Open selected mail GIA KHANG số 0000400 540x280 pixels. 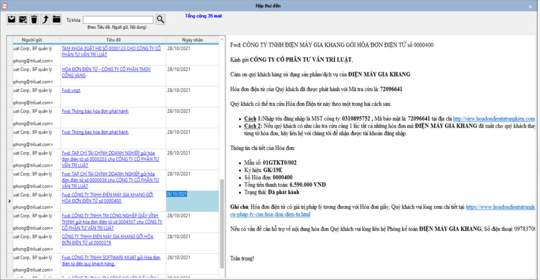(x=107, y=198)
